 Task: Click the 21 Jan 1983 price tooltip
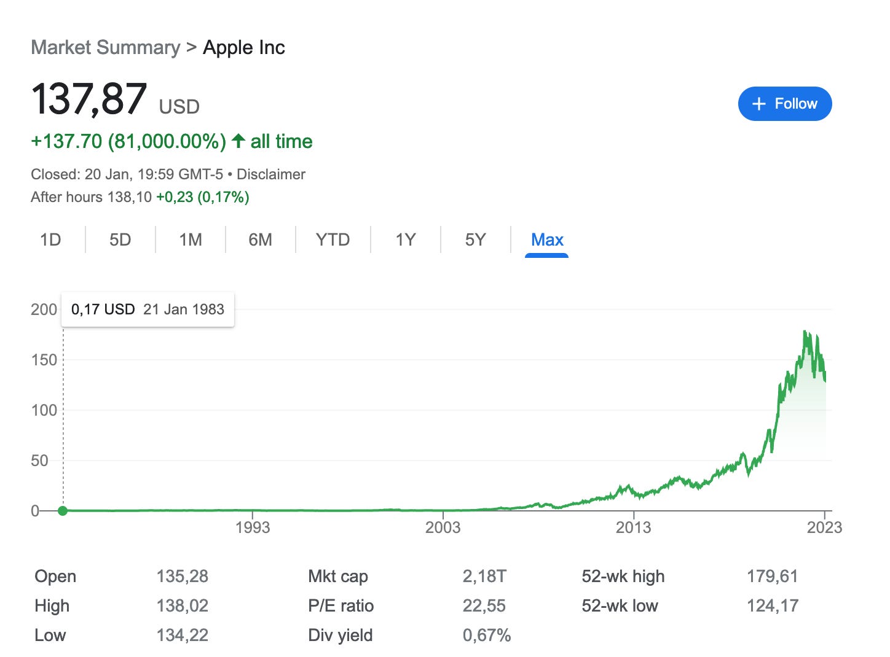coord(148,309)
